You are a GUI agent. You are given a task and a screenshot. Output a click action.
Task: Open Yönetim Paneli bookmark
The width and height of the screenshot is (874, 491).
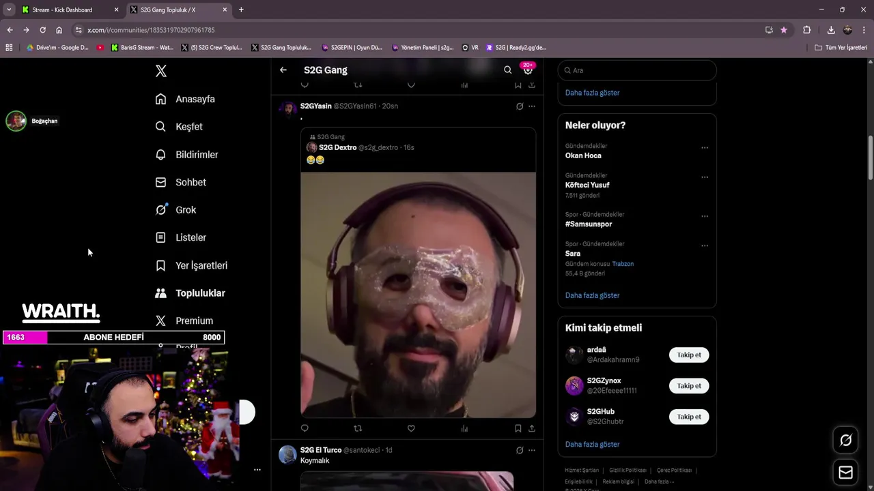coord(423,48)
